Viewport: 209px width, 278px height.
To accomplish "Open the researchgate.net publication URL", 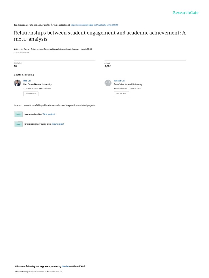I will (94, 25).
